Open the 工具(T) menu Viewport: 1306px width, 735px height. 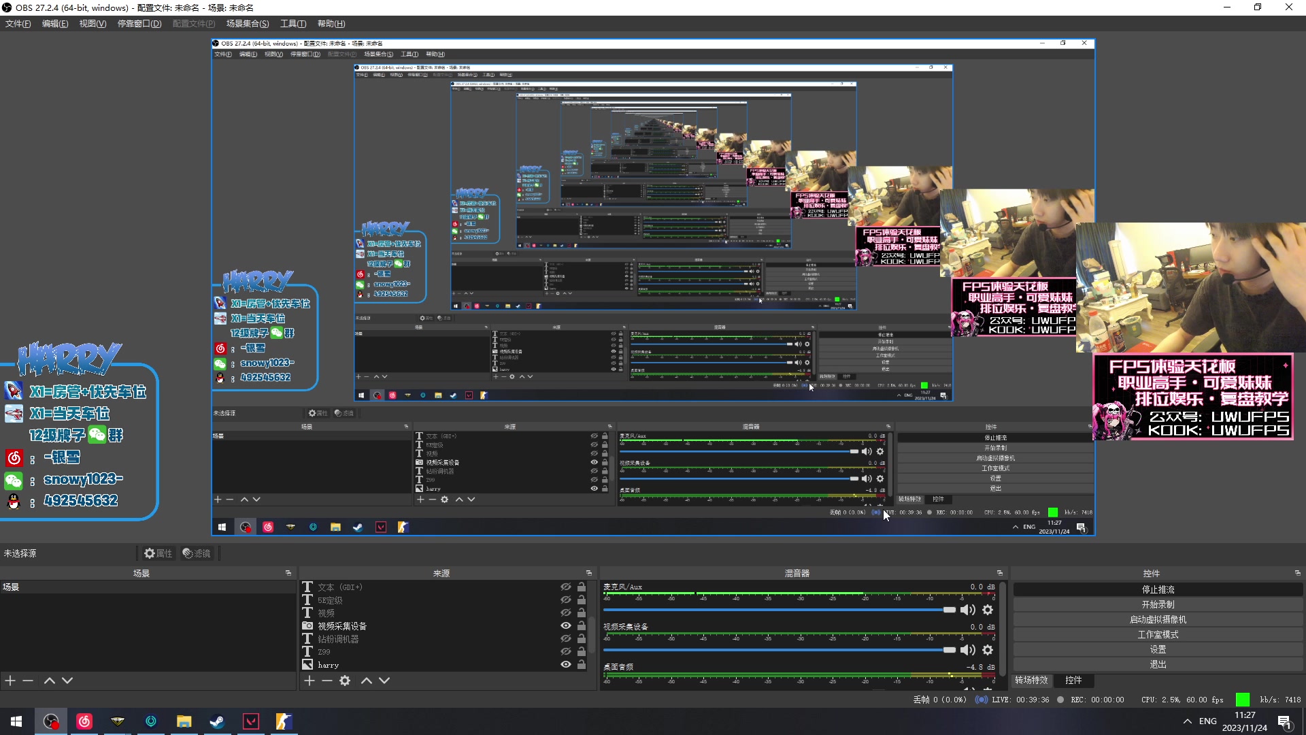click(x=293, y=24)
